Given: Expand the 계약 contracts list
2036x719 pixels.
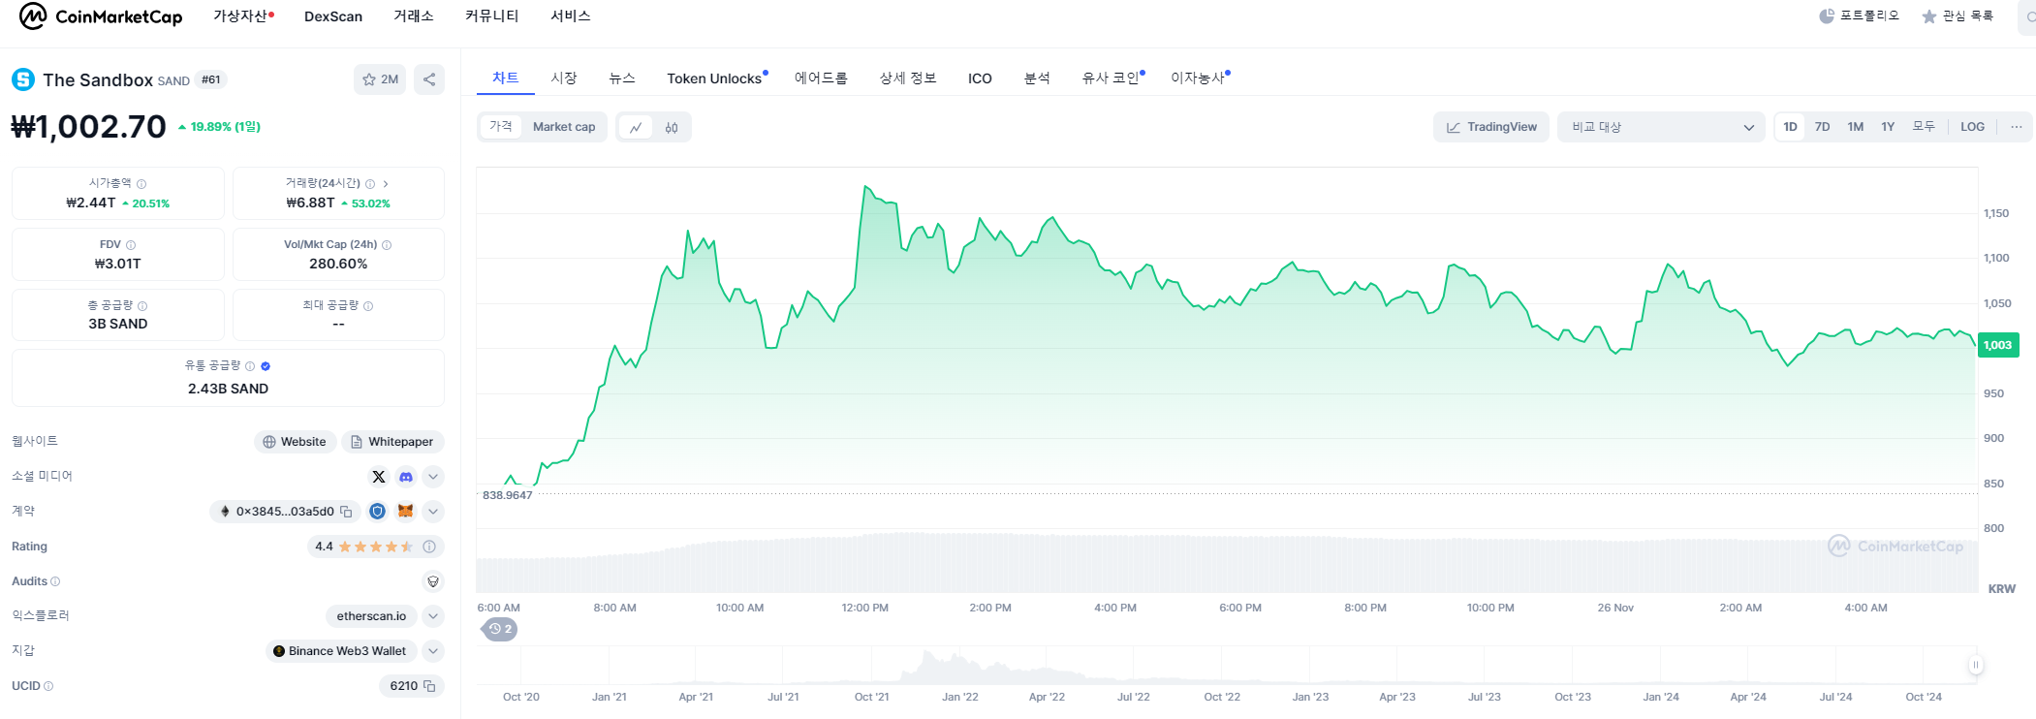Looking at the screenshot, I should 433,512.
